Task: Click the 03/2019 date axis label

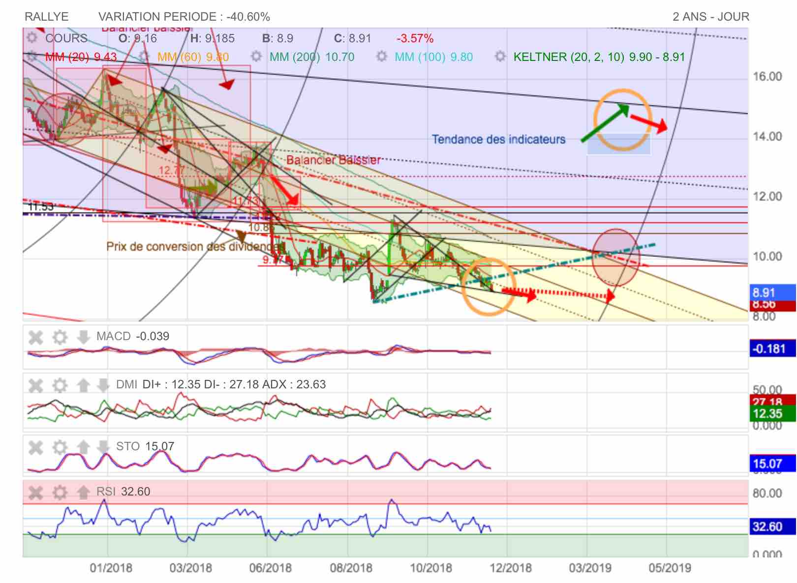Action: 590,568
